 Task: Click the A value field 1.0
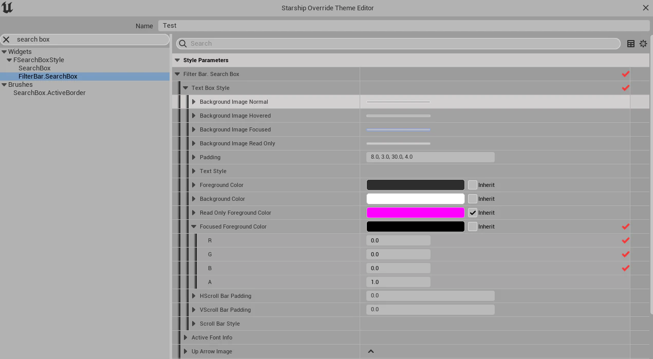click(398, 282)
